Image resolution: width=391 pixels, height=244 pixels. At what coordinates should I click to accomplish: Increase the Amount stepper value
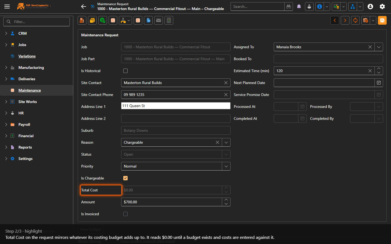(226, 200)
